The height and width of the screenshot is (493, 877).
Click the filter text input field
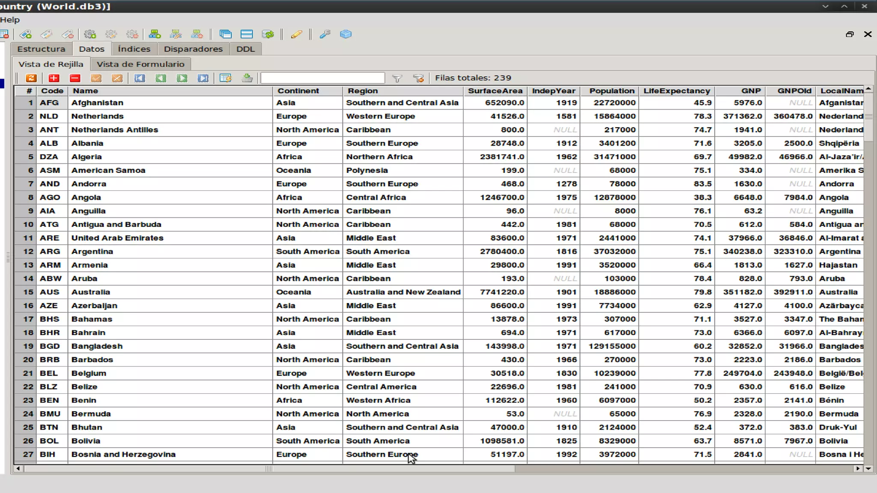[x=322, y=78]
